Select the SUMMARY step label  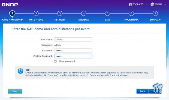point(155,20)
